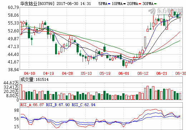Viewport: 186px width, 130px height.
Task: Click the 55.33 price axis label
Action: [x=13, y=23]
